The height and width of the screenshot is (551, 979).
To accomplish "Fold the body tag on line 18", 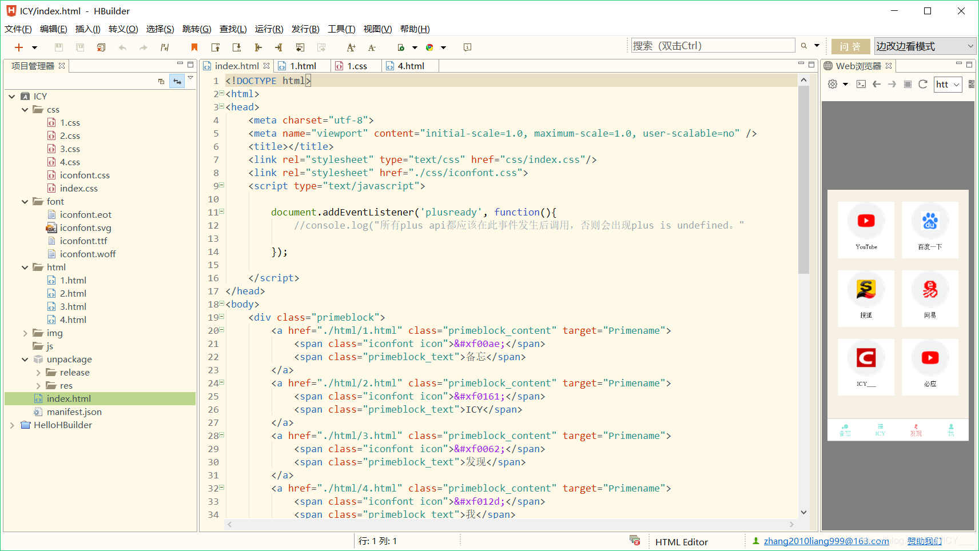I will [x=222, y=304].
